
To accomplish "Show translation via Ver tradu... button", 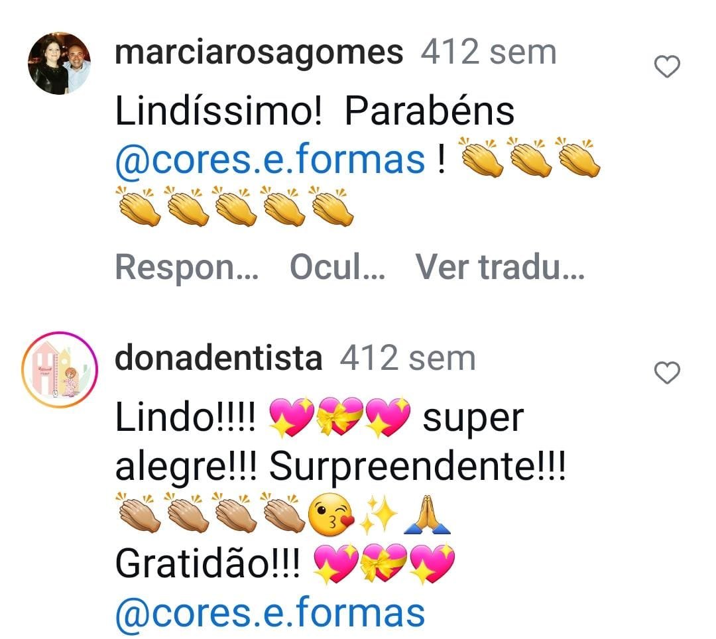I will click(500, 267).
